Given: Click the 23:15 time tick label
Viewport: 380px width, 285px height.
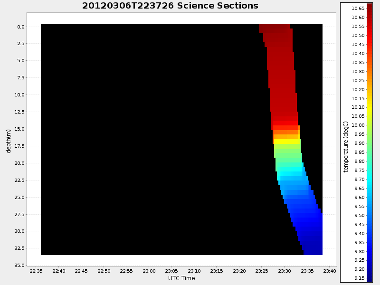Looking at the screenshot, I should [217, 271].
